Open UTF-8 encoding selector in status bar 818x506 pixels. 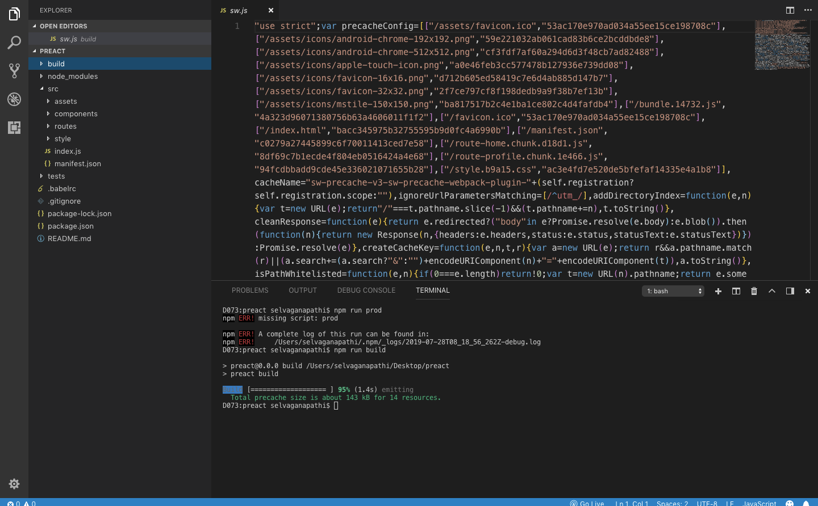(707, 503)
